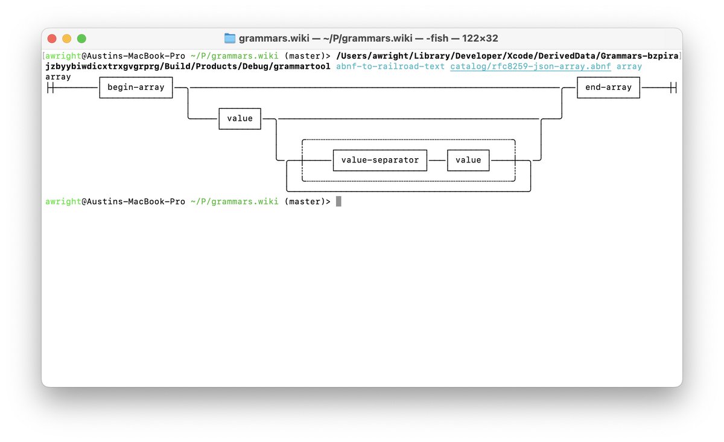The width and height of the screenshot is (724, 442).
Task: Click the yellow minimize window button
Action: 67,38
